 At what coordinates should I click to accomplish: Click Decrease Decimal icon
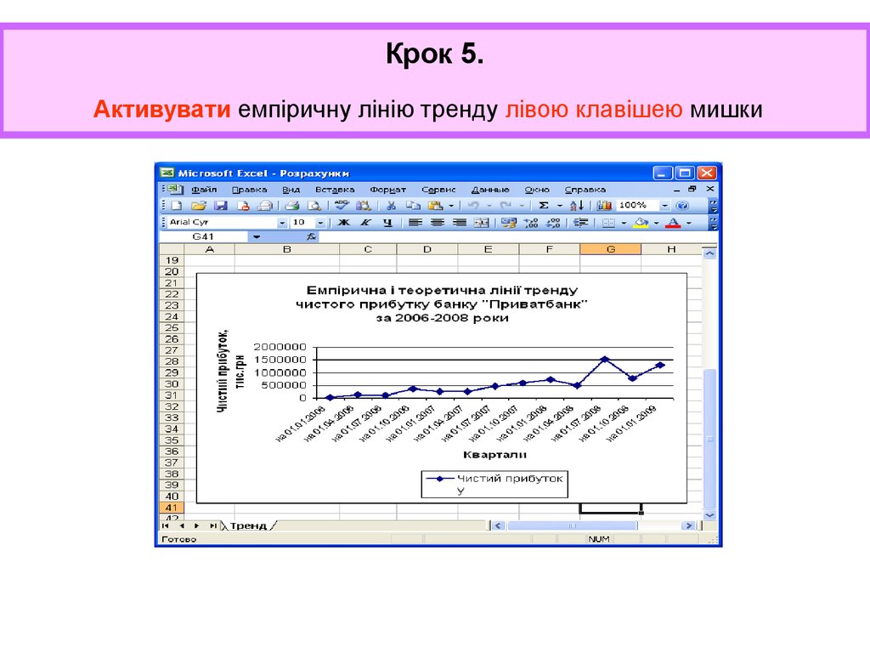coord(553,223)
